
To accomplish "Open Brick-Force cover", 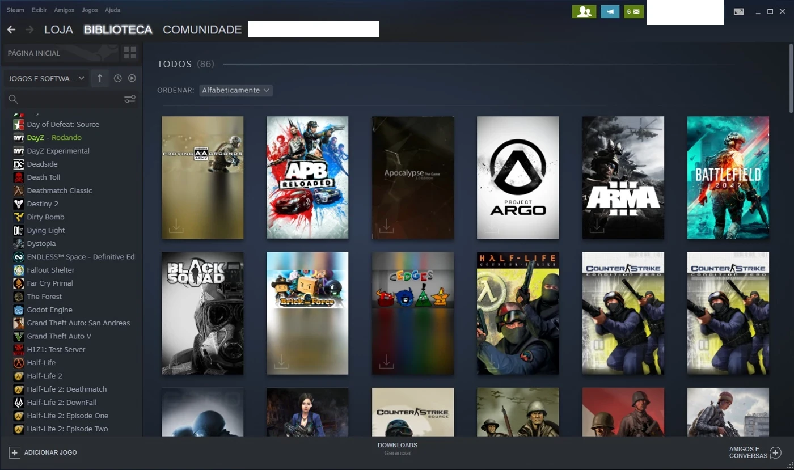I will 307,314.
